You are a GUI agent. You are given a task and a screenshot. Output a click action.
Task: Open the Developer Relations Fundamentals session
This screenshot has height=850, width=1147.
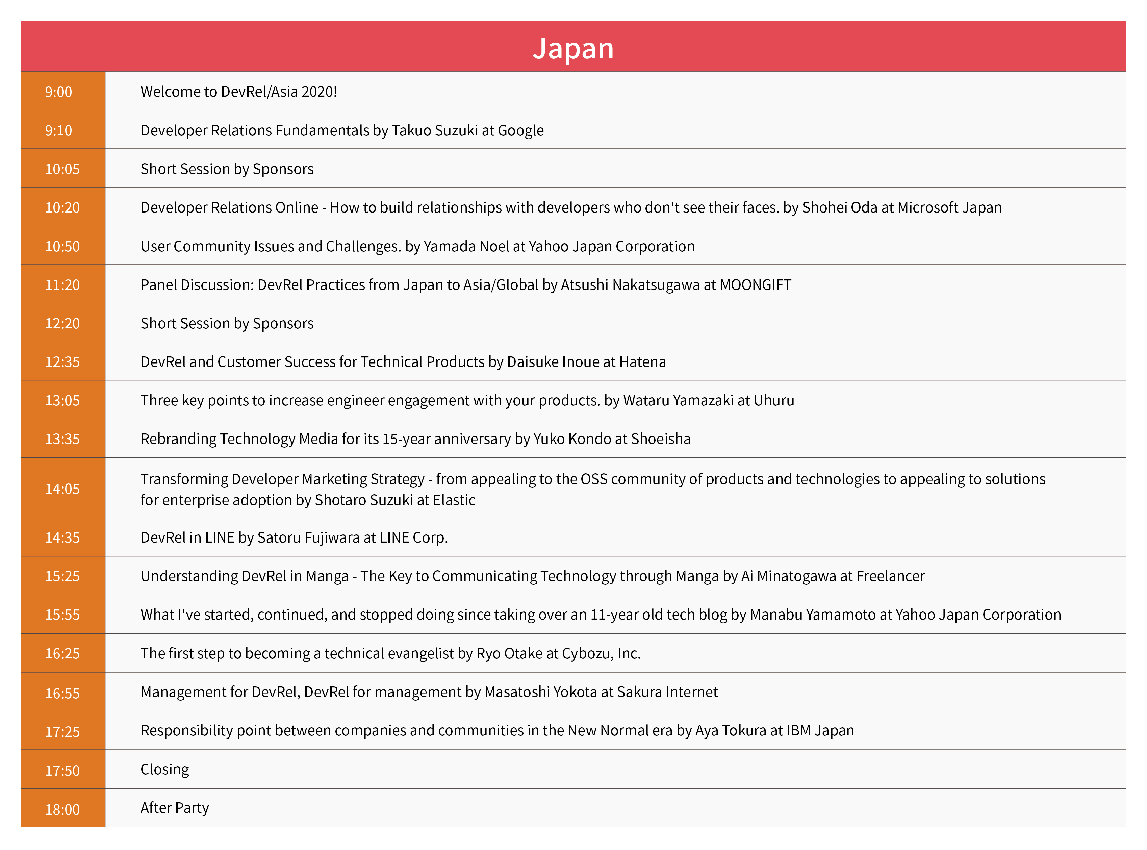[341, 130]
